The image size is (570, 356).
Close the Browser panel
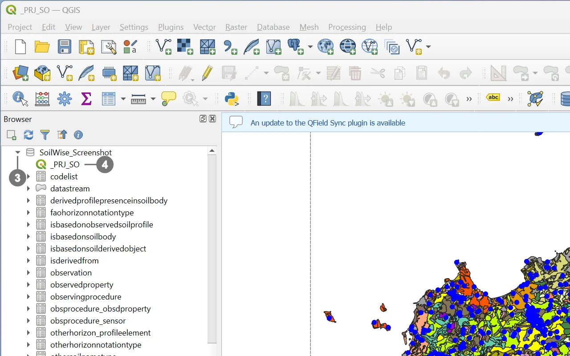pos(212,119)
